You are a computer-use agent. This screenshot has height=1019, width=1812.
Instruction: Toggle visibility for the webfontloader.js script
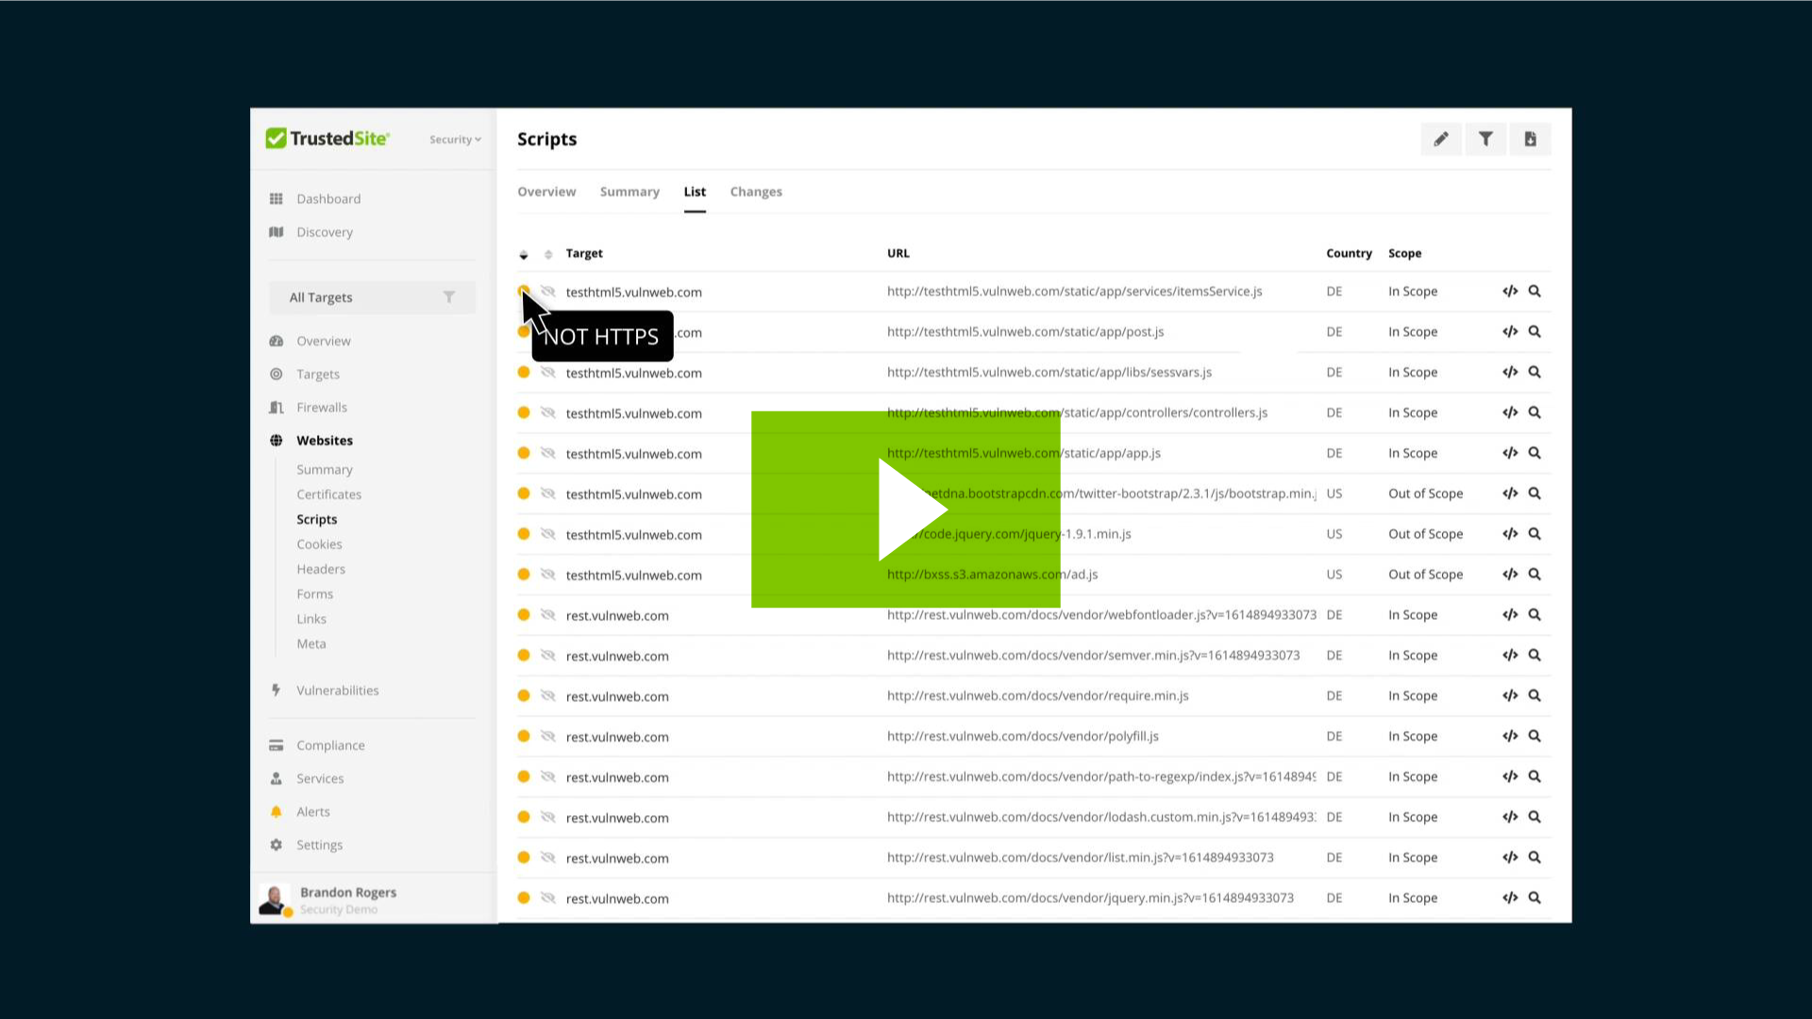coord(548,614)
